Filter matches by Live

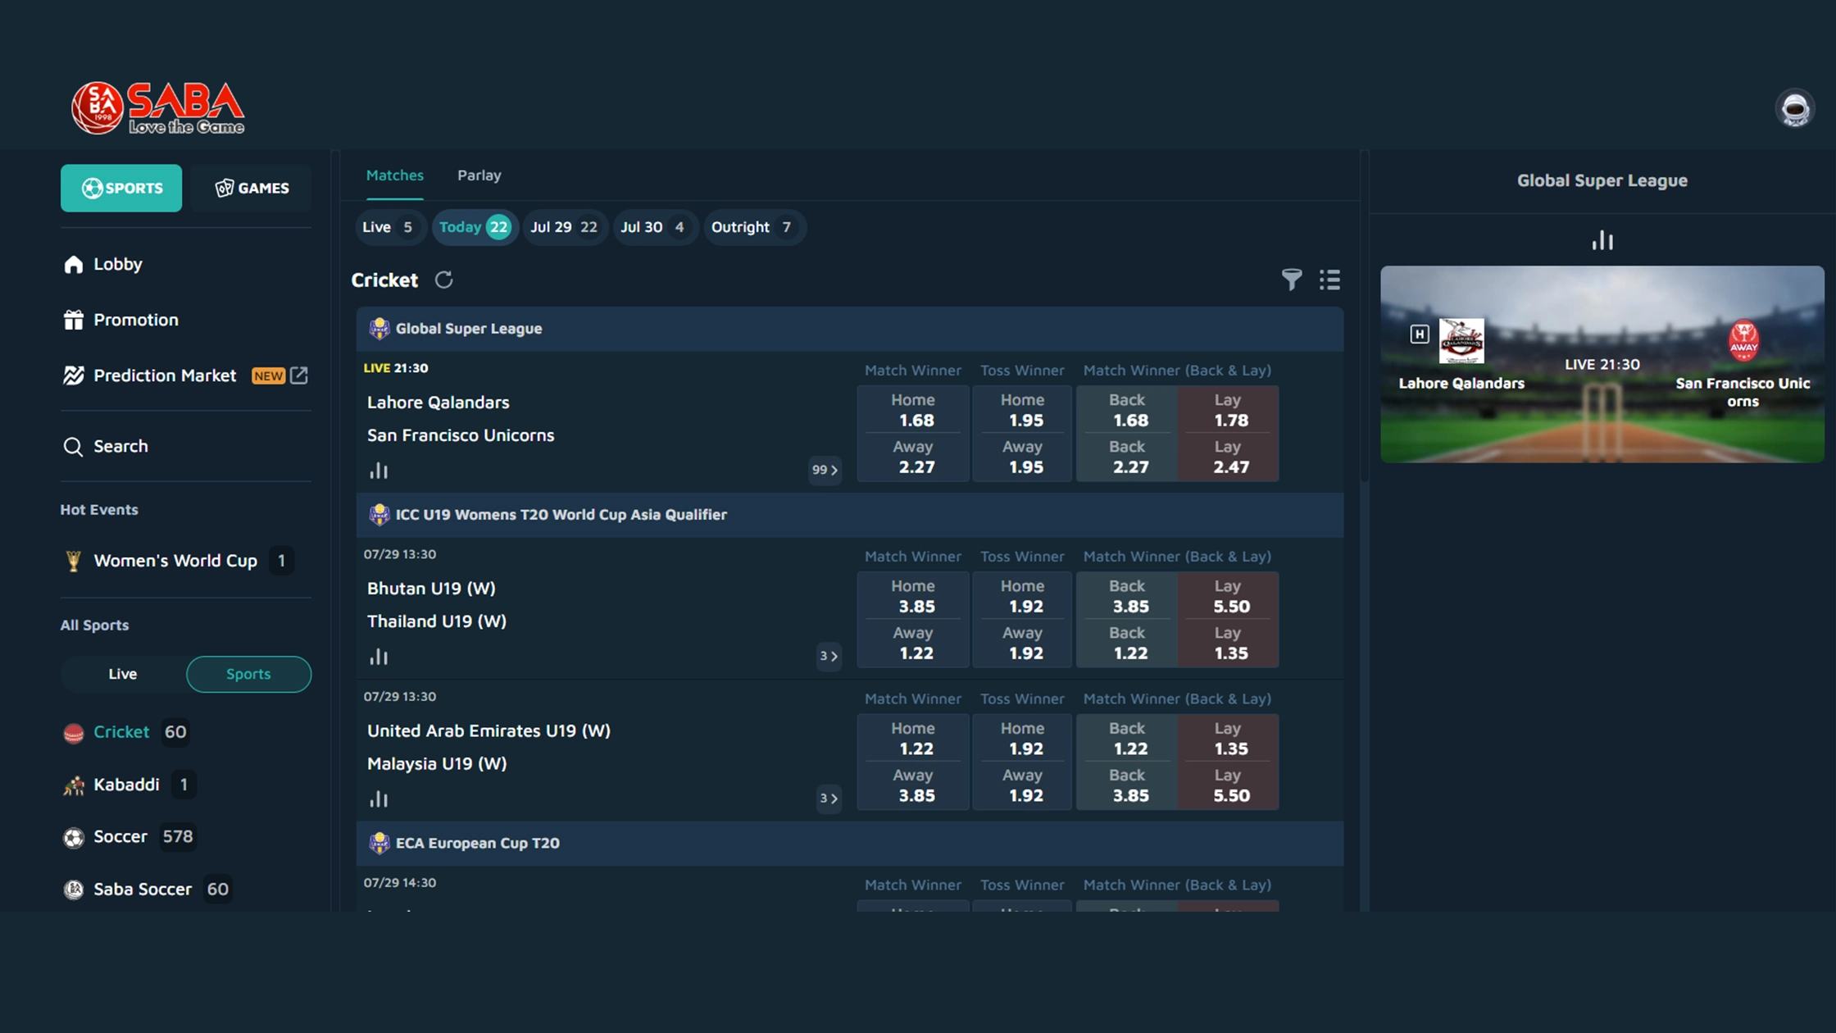[389, 227]
